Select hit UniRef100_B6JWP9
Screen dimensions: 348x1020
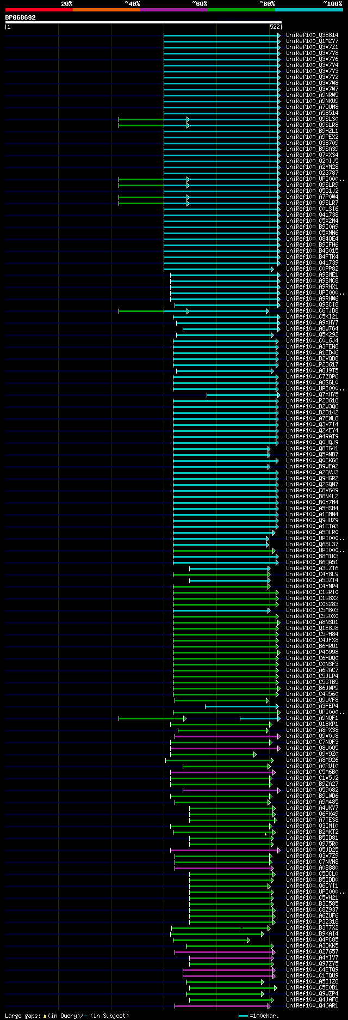[x=312, y=688]
